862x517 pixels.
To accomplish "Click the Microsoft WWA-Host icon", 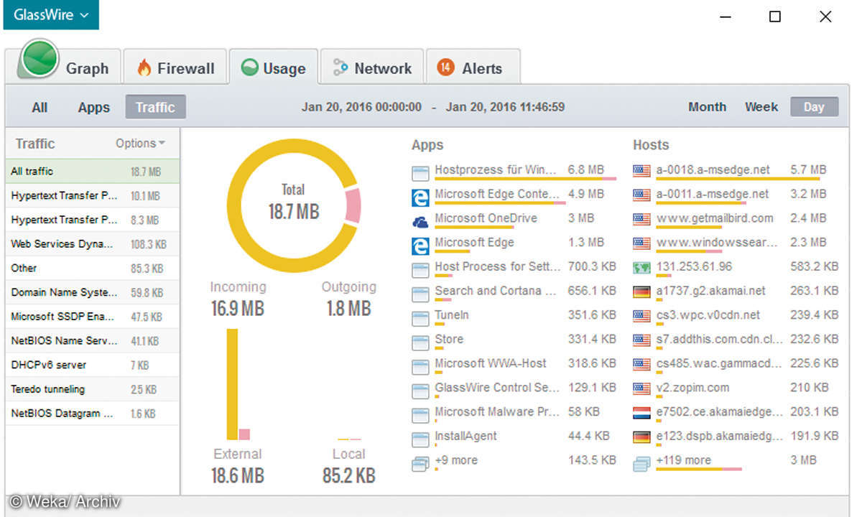I will [420, 367].
